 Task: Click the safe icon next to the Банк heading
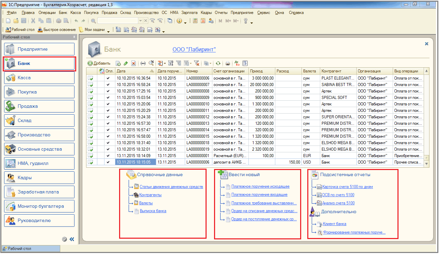pos(95,50)
